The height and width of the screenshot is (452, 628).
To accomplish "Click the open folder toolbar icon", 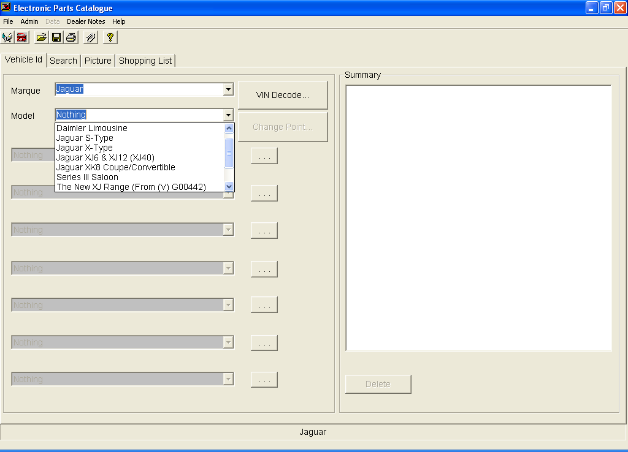I will [41, 37].
